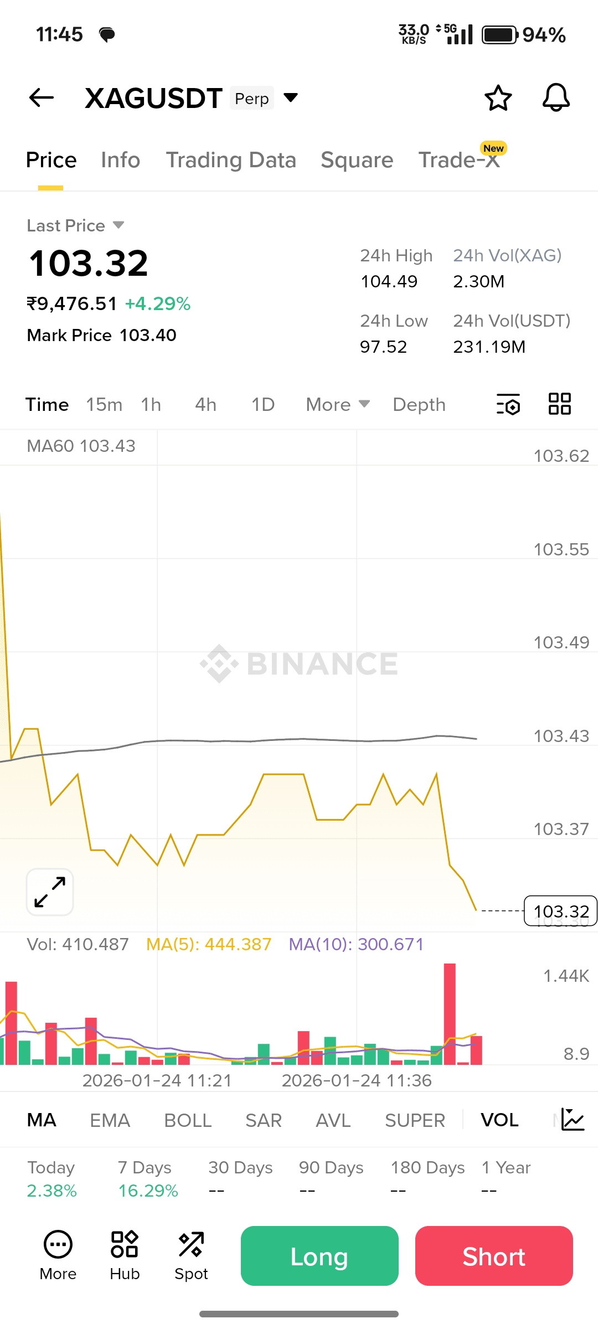Select the 15m chart interval

click(104, 405)
